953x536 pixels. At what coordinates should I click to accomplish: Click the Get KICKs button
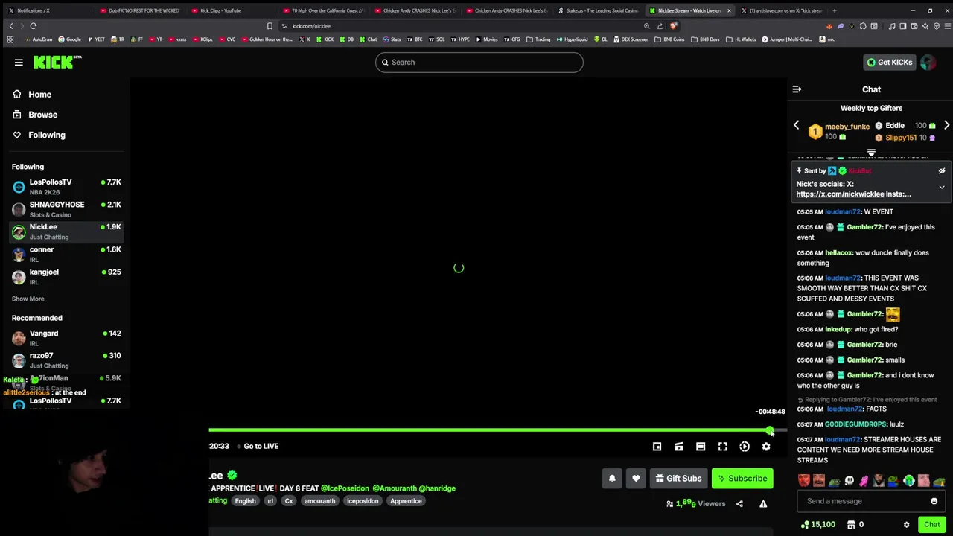tap(889, 63)
